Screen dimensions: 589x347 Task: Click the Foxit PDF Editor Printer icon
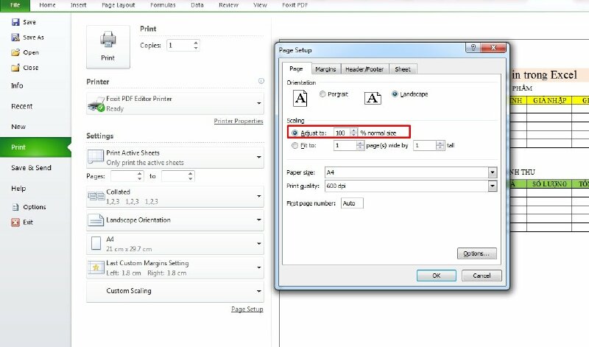click(96, 104)
